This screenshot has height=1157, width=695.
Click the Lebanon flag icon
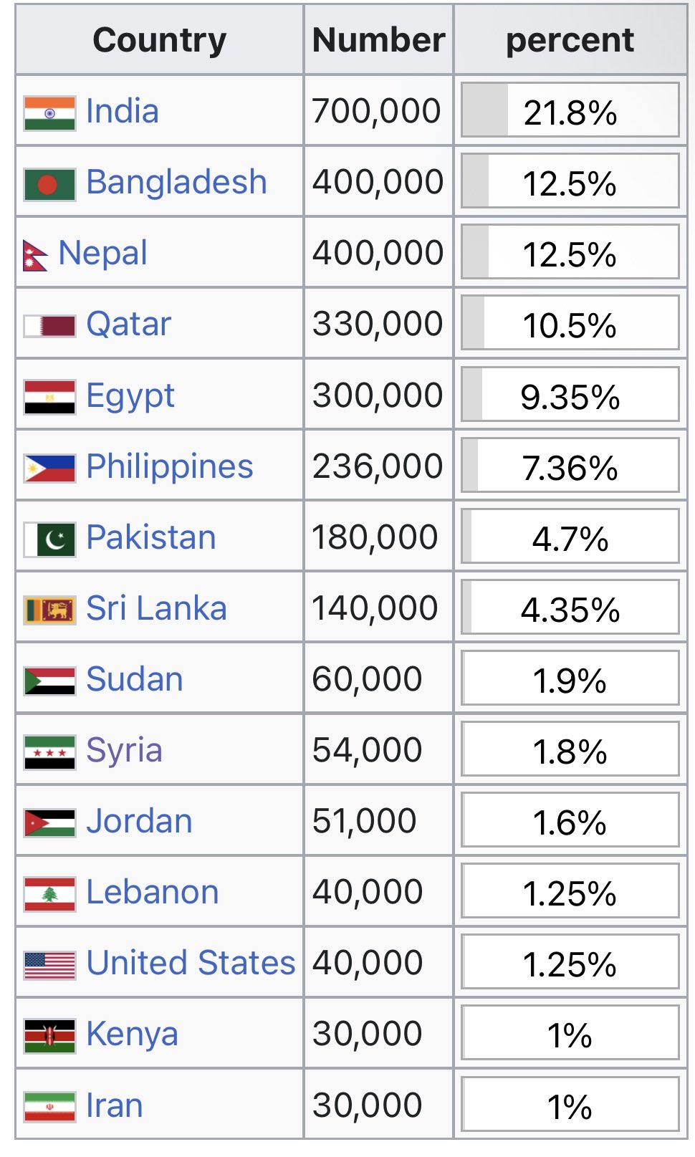(x=49, y=894)
